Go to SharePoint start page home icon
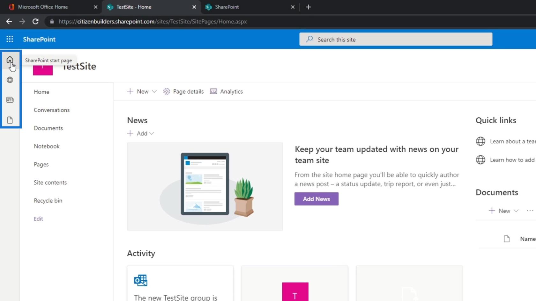Screen dimensions: 536x301 10,60
